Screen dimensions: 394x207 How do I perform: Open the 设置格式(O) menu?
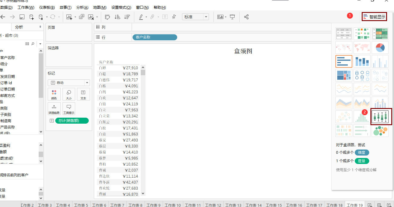tap(121, 7)
